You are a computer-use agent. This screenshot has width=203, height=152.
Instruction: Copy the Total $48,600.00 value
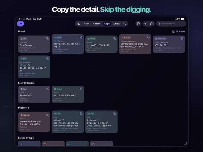click(47, 89)
